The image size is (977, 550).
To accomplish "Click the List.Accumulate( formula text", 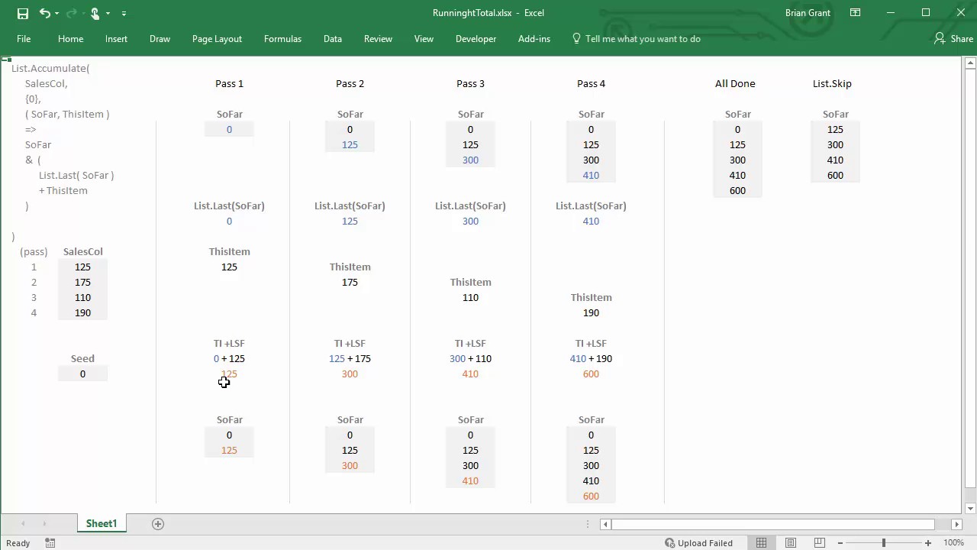I will (50, 68).
